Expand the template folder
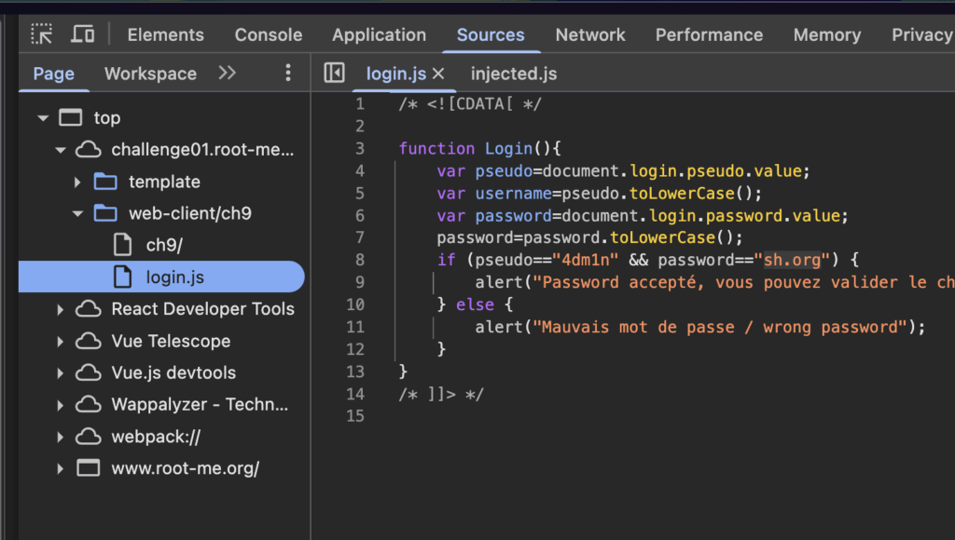955x540 pixels. 77,182
